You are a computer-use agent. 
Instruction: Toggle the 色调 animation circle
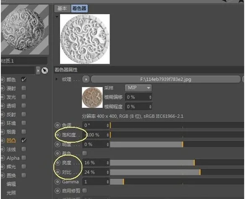click(57, 125)
